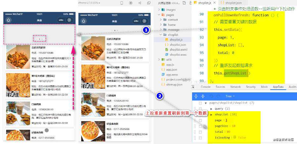The height and width of the screenshot is (144, 297).
Task: Check the row box left of page field
Action: coord(200,120)
